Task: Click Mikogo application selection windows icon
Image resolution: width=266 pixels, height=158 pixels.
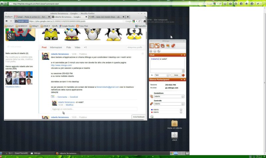Action: (x=163, y=46)
